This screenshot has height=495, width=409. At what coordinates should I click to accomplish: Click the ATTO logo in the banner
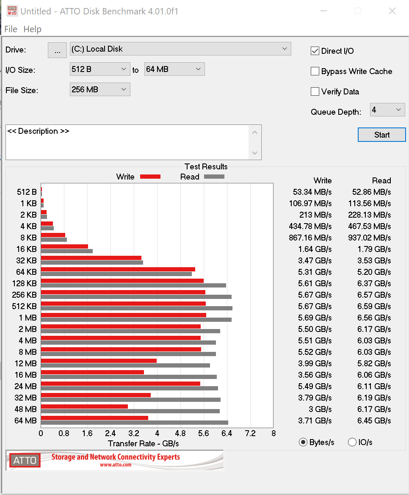pos(25,460)
